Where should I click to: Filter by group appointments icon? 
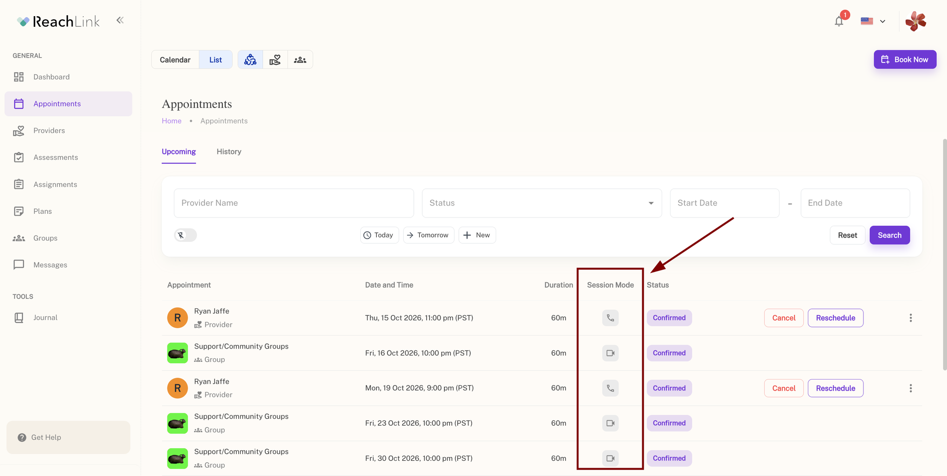click(300, 60)
